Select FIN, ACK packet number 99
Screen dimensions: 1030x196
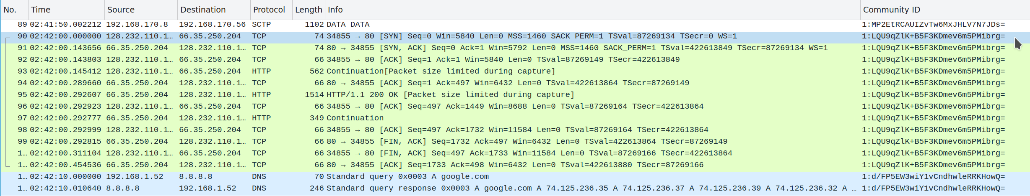(x=515, y=142)
